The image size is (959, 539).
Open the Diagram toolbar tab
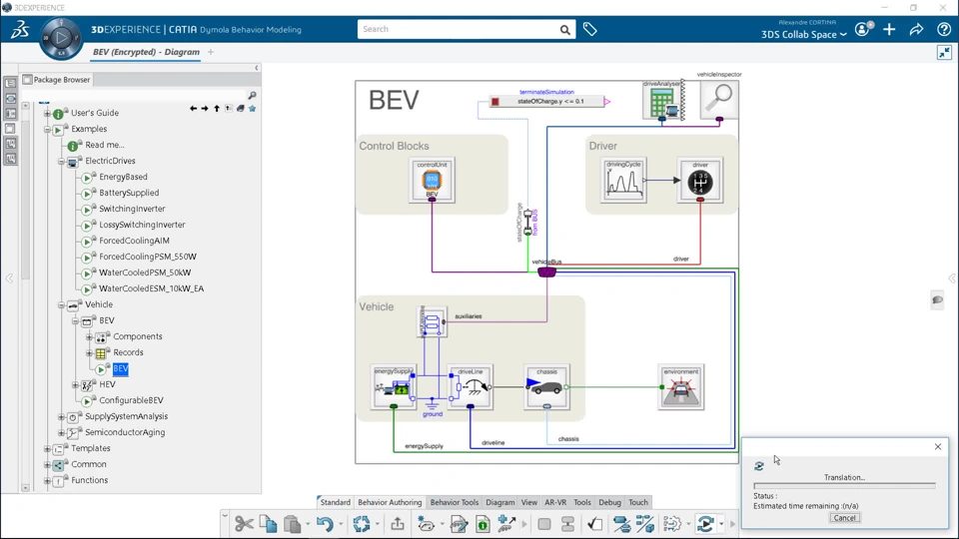[x=500, y=502]
